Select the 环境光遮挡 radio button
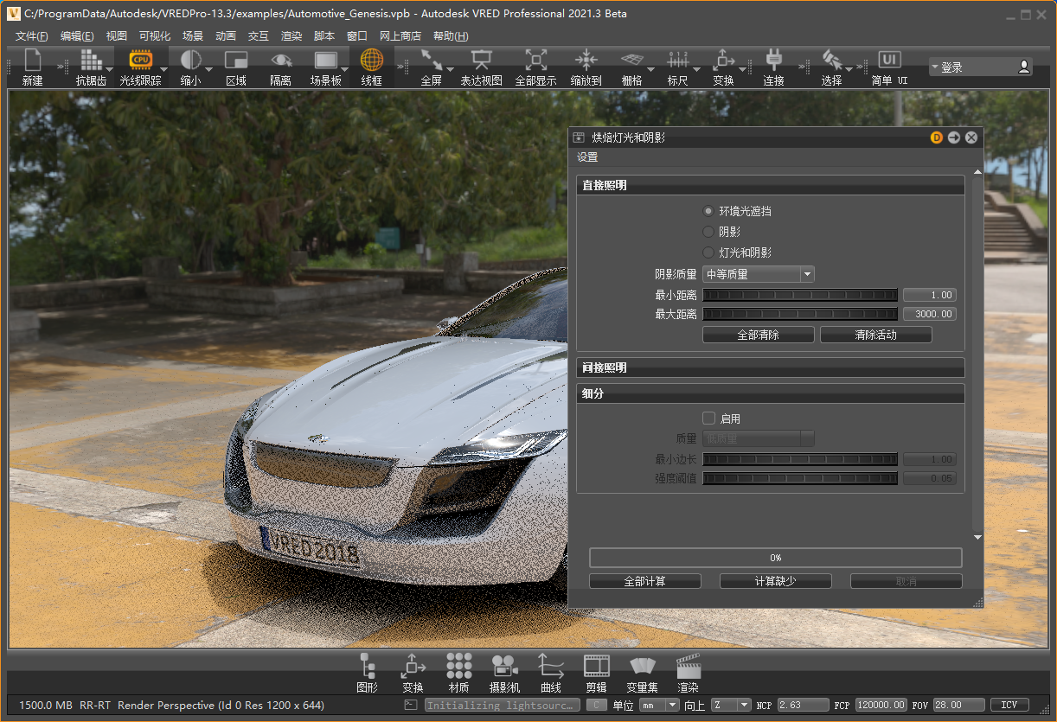This screenshot has height=722, width=1057. (708, 211)
